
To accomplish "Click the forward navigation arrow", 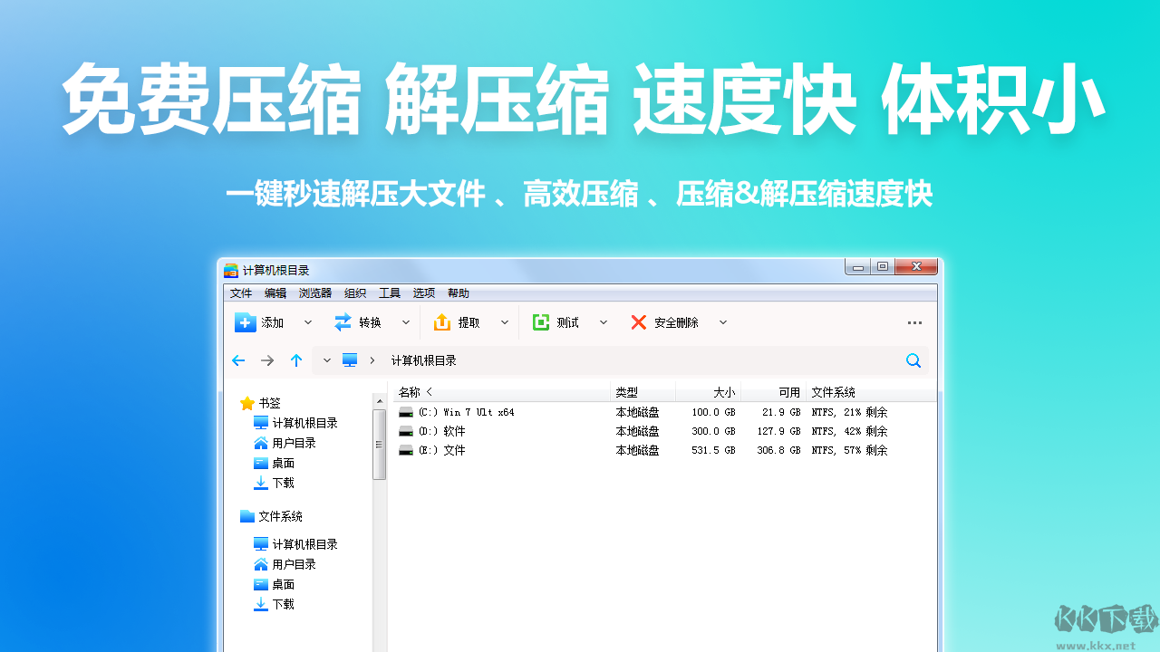I will [x=267, y=360].
